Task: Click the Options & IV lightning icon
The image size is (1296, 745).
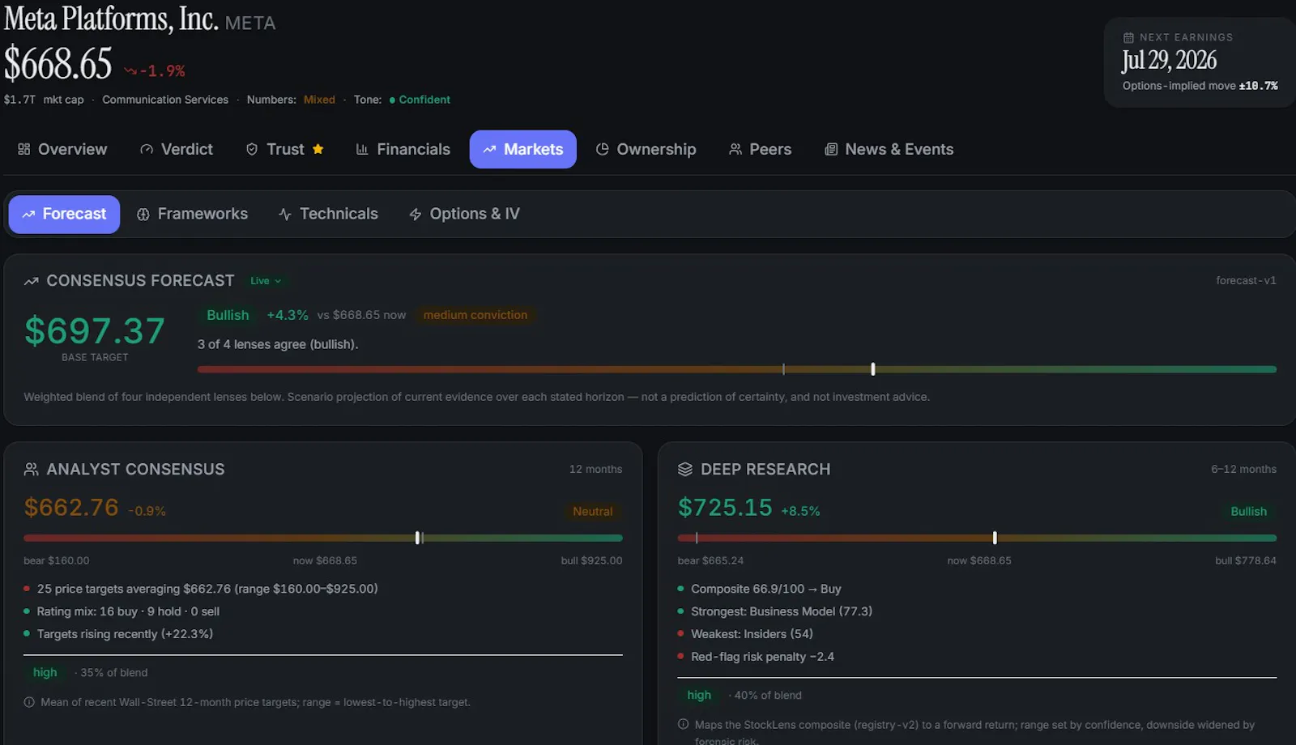Action: pos(416,215)
